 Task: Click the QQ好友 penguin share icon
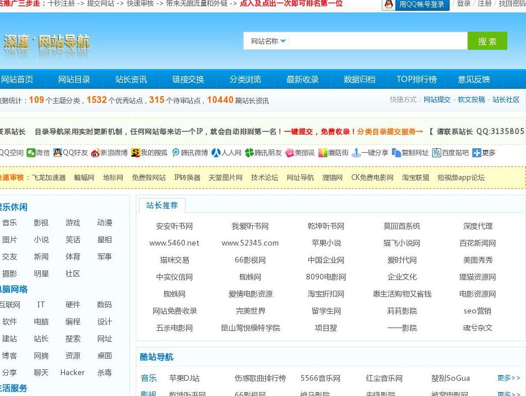(x=58, y=153)
